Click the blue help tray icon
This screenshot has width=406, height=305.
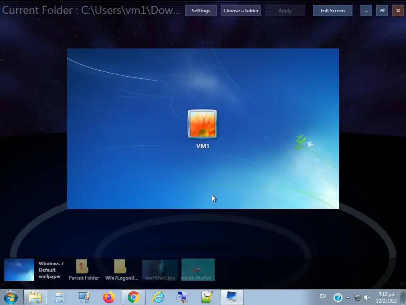[x=338, y=297]
